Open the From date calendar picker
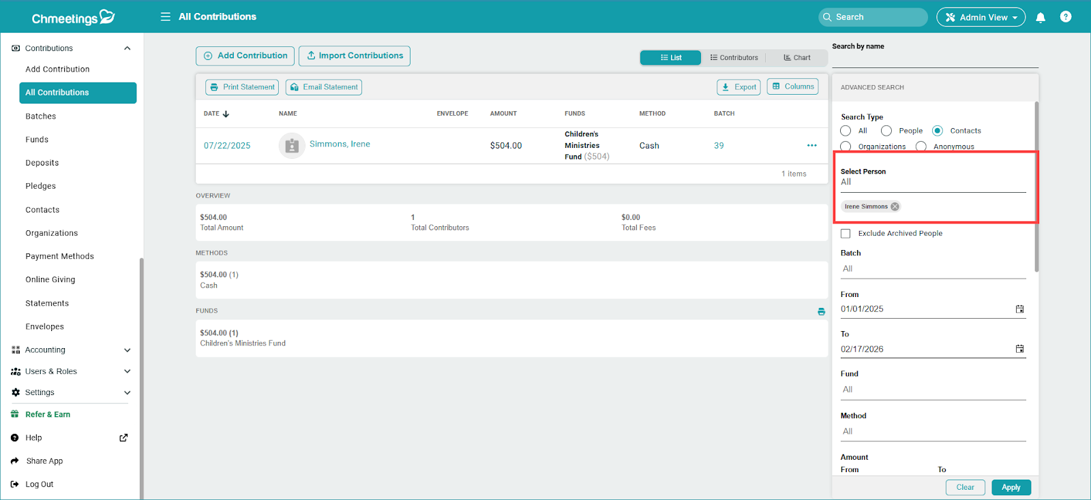1091x500 pixels. [x=1019, y=309]
